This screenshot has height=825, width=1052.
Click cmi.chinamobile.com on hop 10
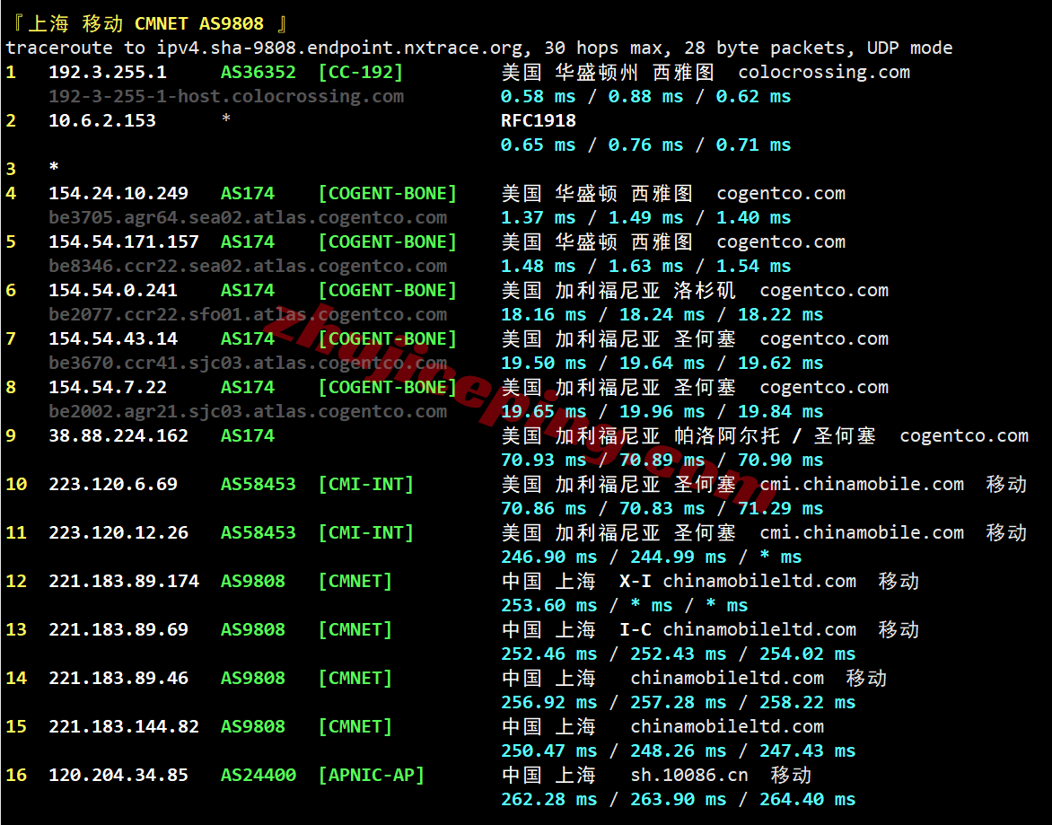point(862,485)
